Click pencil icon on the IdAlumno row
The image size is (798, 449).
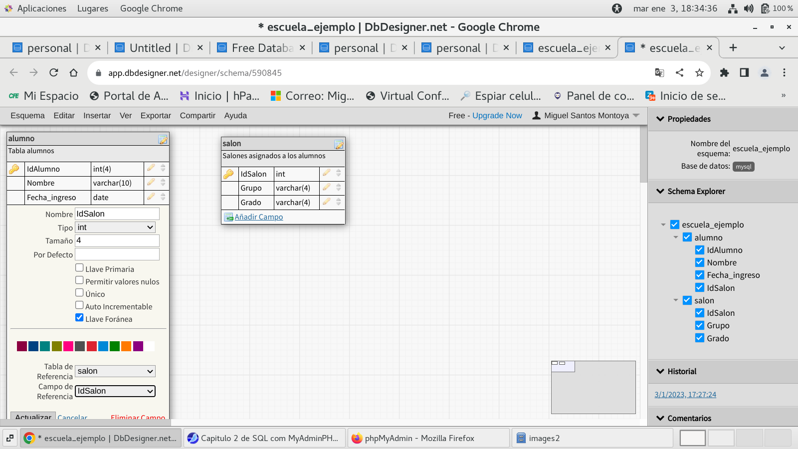(151, 169)
